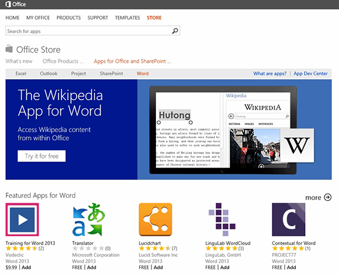
Task: Add the Translator app
Action: tap(91, 267)
